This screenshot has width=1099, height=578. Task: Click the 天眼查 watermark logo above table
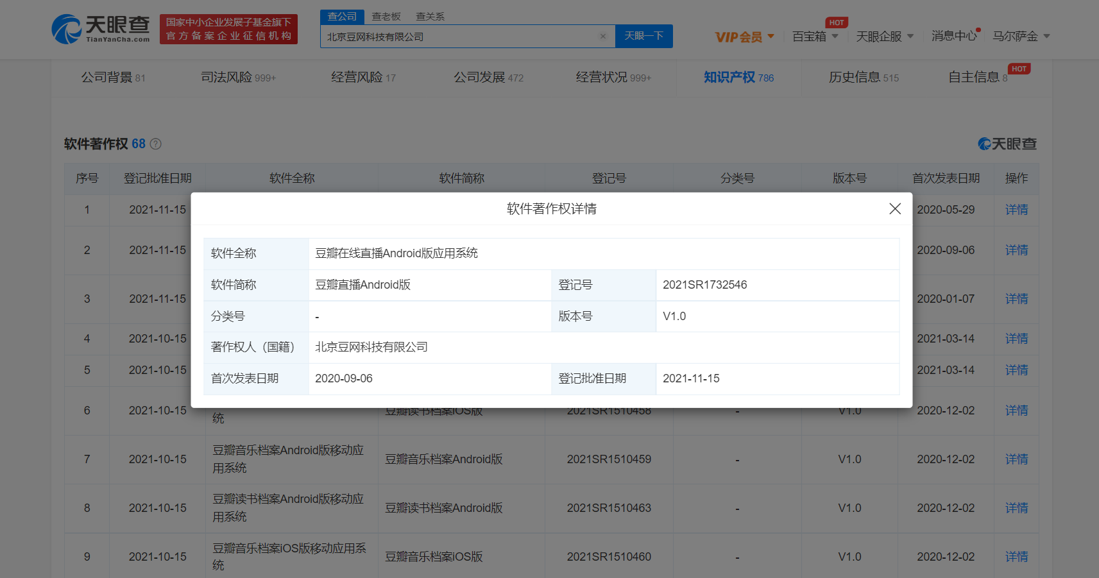(x=1007, y=144)
